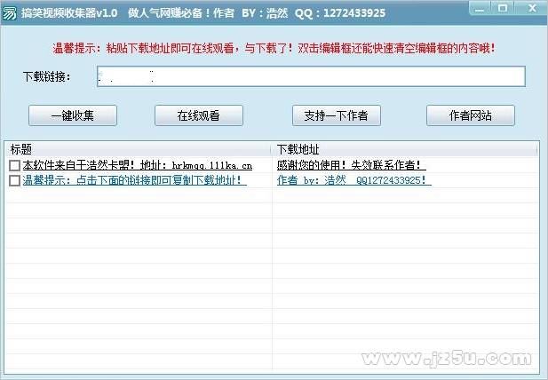
Task: Click the 下载链接 label
Action: click(x=47, y=76)
